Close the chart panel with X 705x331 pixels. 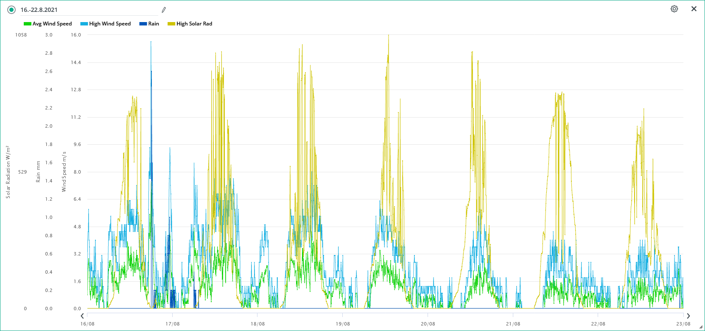(x=694, y=9)
